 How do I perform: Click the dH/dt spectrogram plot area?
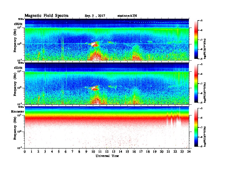[107, 40]
